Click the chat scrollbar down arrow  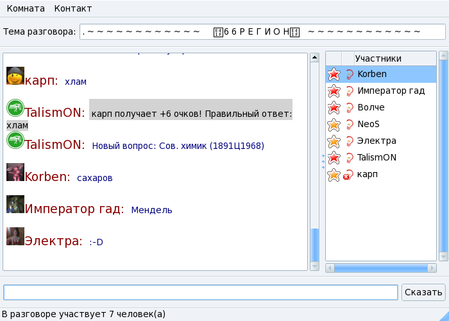coord(314,266)
